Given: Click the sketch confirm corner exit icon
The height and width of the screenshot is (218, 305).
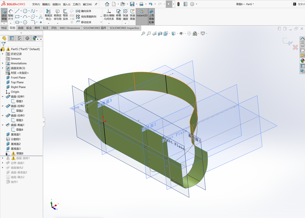Looking at the screenshot, I should coord(287,41).
